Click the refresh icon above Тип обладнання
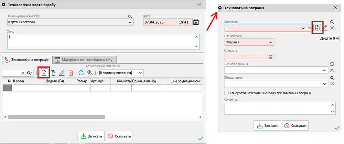344x144 pixels. 332,64
